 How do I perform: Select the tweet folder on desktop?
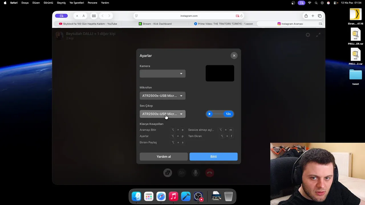click(356, 77)
